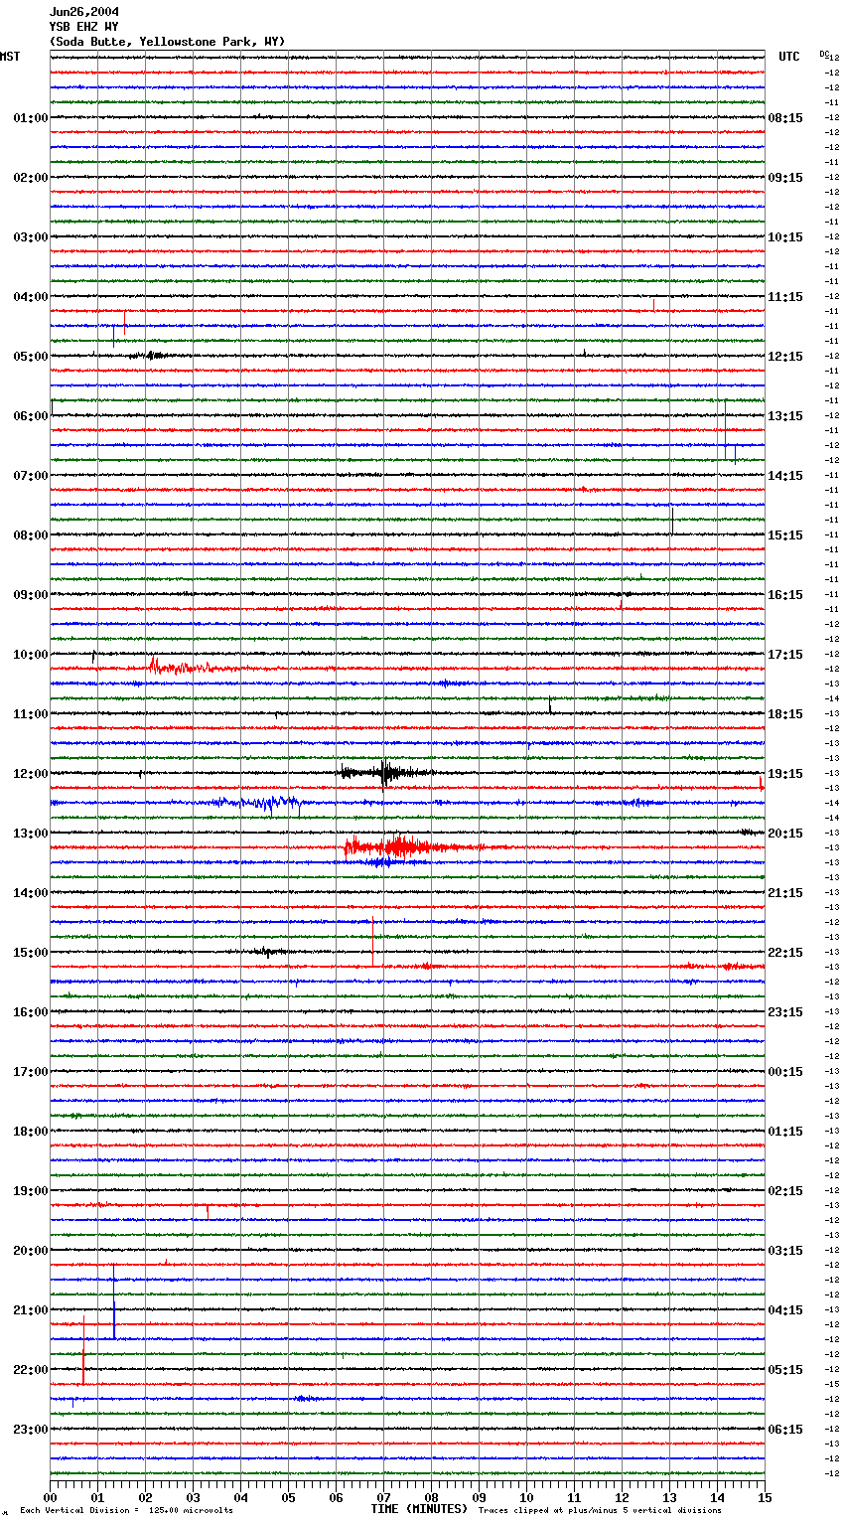The image size is (844, 1524).
Task: Click the 06:15 UTC time label
Action: click(785, 1430)
